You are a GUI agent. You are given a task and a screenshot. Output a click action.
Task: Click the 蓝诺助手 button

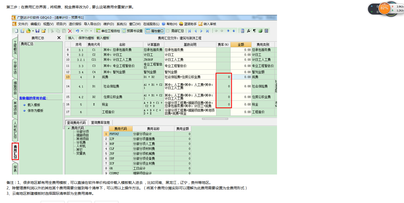pyautogui.click(x=188, y=24)
